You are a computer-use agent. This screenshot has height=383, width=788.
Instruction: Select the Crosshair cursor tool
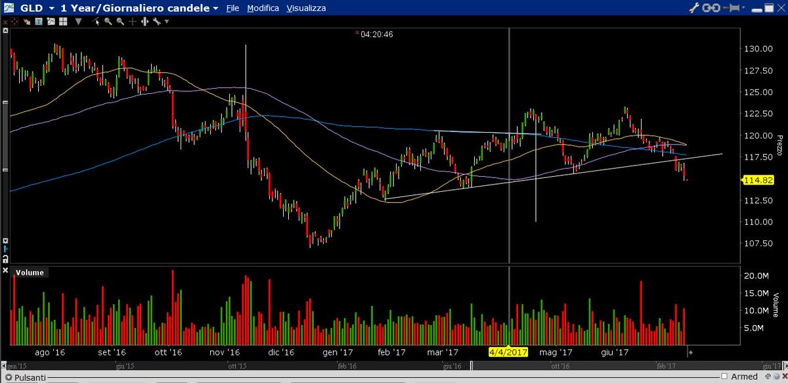[x=133, y=22]
